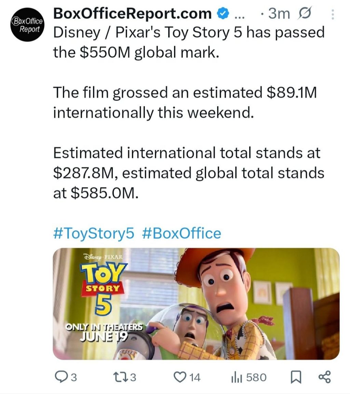Bookmark this Toy Story 5 post
This screenshot has width=350, height=394.
click(x=296, y=378)
